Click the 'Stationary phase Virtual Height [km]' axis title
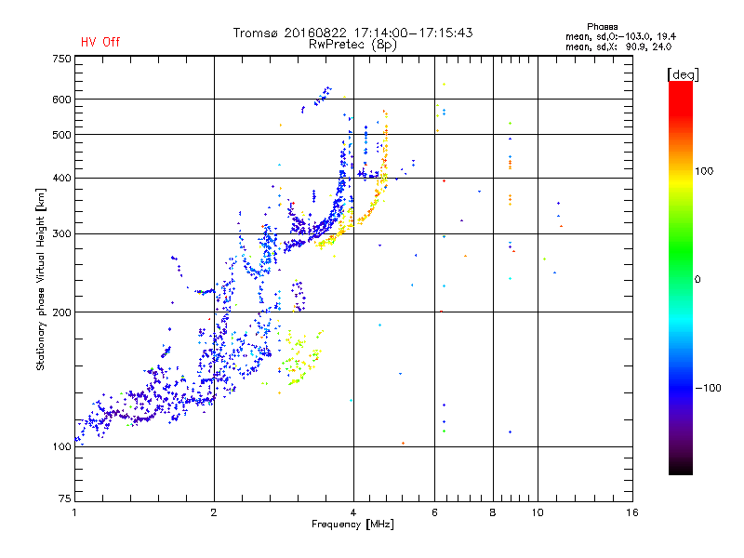744x558 pixels. 41,279
